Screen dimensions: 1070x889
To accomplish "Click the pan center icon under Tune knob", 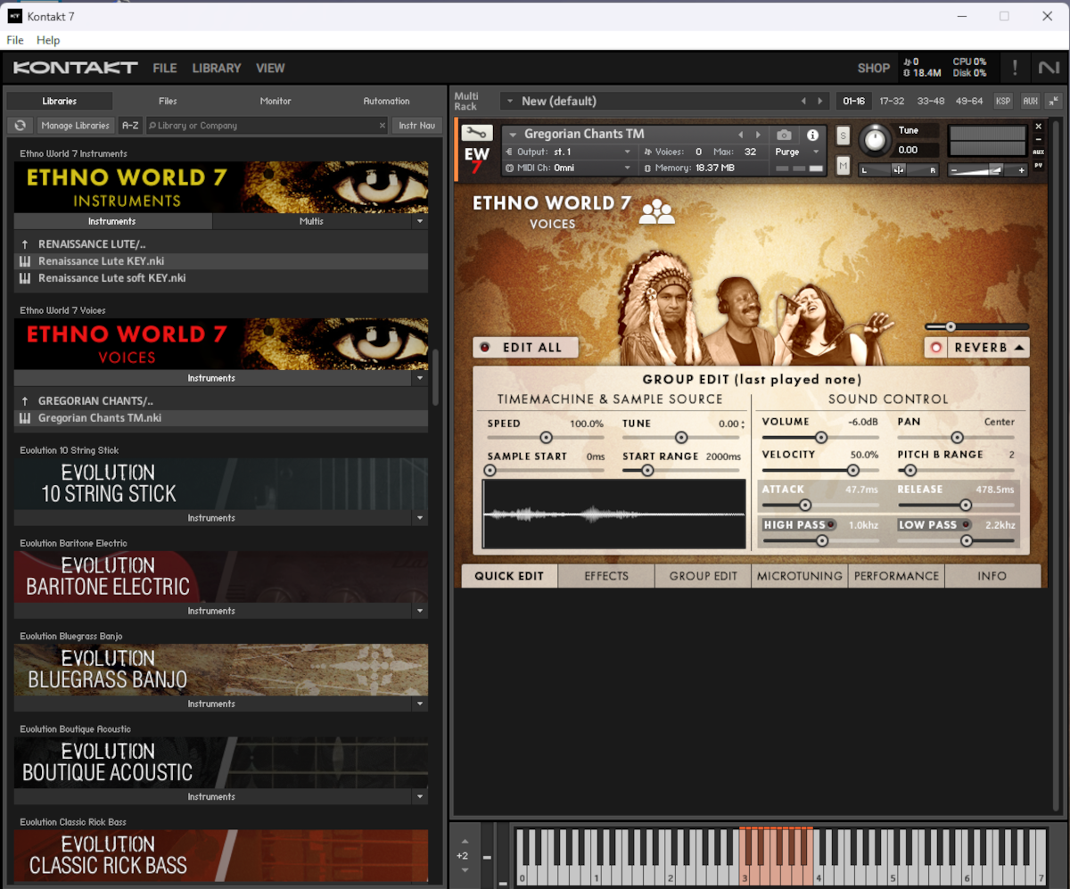I will click(x=898, y=169).
